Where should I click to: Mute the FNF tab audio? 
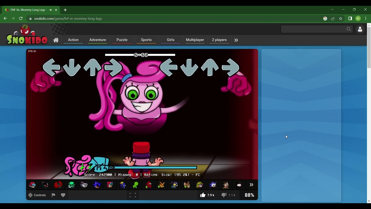(51, 10)
